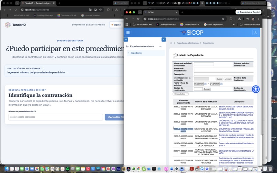The width and height of the screenshot is (277, 173).
Task: View site information for sicop.go.cr
Action: coord(145,19)
